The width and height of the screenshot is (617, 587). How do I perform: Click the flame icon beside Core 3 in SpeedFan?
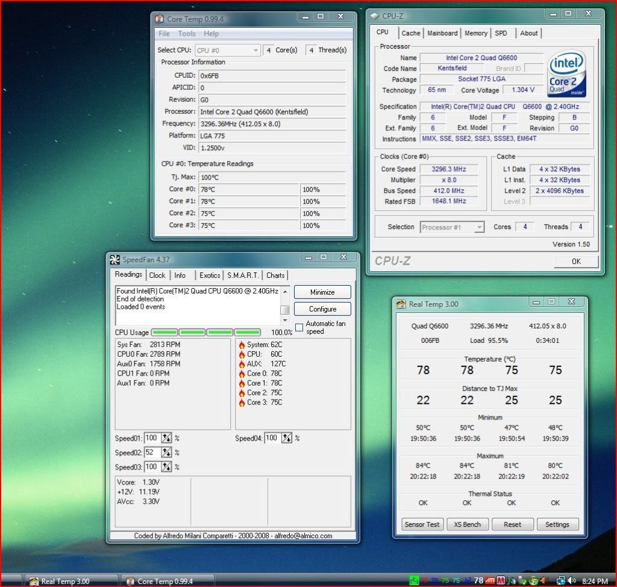242,403
